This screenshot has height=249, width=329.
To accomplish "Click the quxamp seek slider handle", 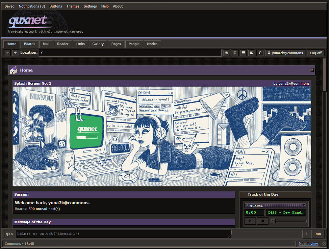I will pyautogui.click(x=273, y=221).
